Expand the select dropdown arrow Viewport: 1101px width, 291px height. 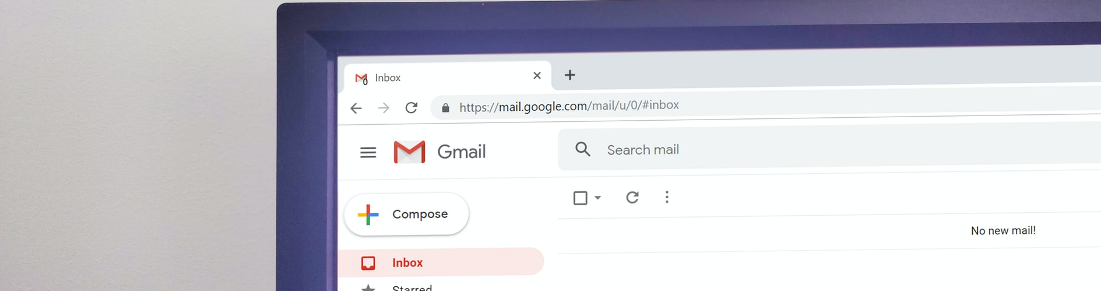point(597,198)
